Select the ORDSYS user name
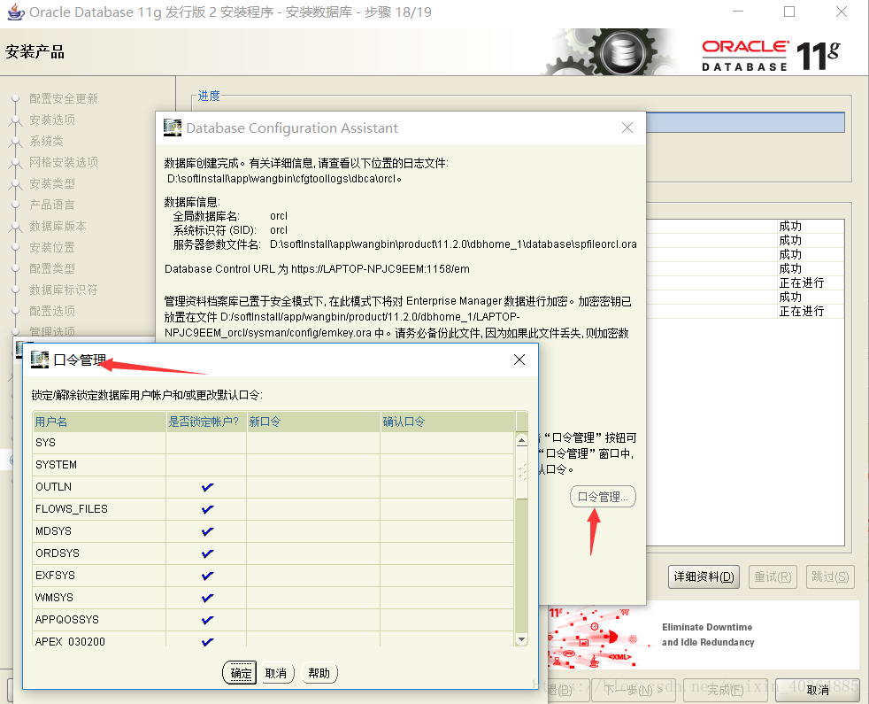This screenshot has height=704, width=869. tap(58, 553)
